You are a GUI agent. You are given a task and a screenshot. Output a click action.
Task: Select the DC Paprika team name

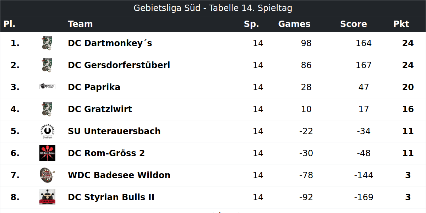pyautogui.click(x=94, y=87)
